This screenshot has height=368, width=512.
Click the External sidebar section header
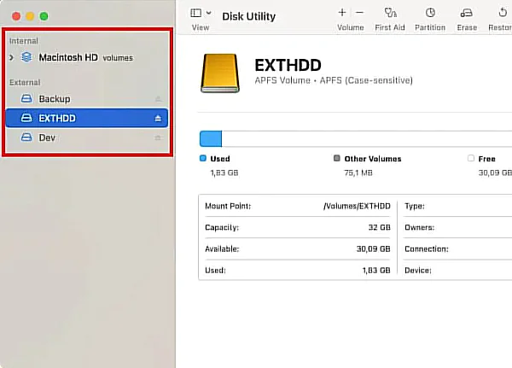tap(25, 82)
